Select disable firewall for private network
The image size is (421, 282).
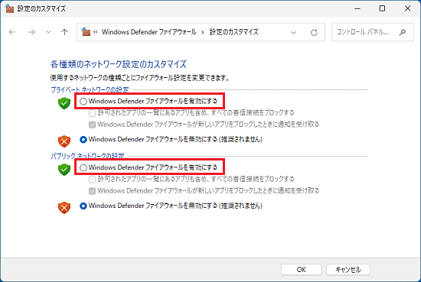[x=83, y=139]
